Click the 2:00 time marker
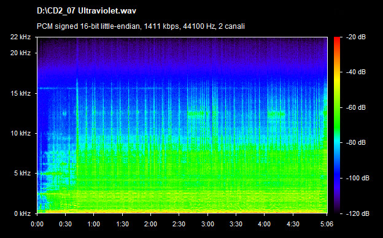 [x=150, y=224]
